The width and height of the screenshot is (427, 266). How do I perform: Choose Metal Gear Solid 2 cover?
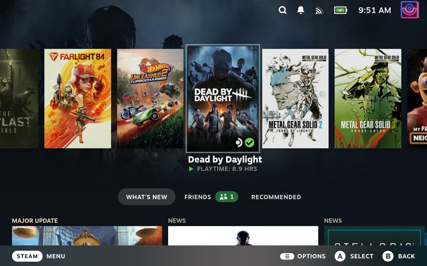click(295, 98)
